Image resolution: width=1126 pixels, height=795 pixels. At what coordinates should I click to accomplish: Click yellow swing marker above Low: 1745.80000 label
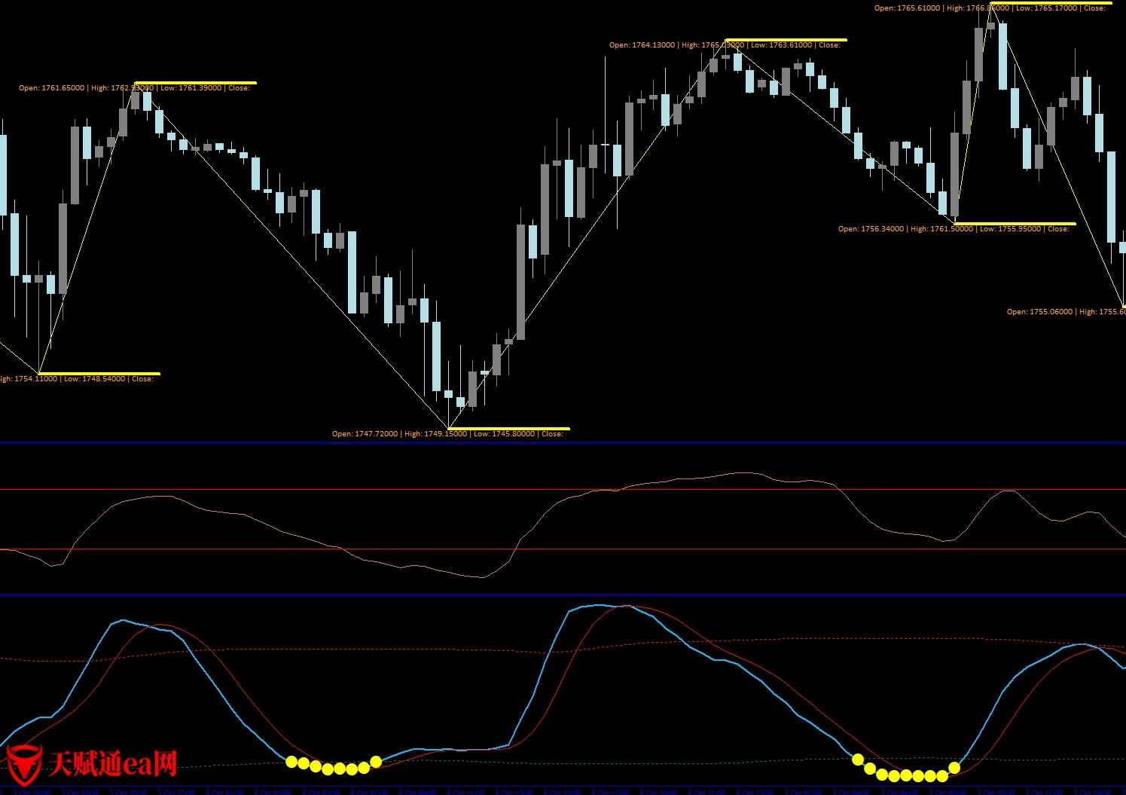(x=509, y=429)
